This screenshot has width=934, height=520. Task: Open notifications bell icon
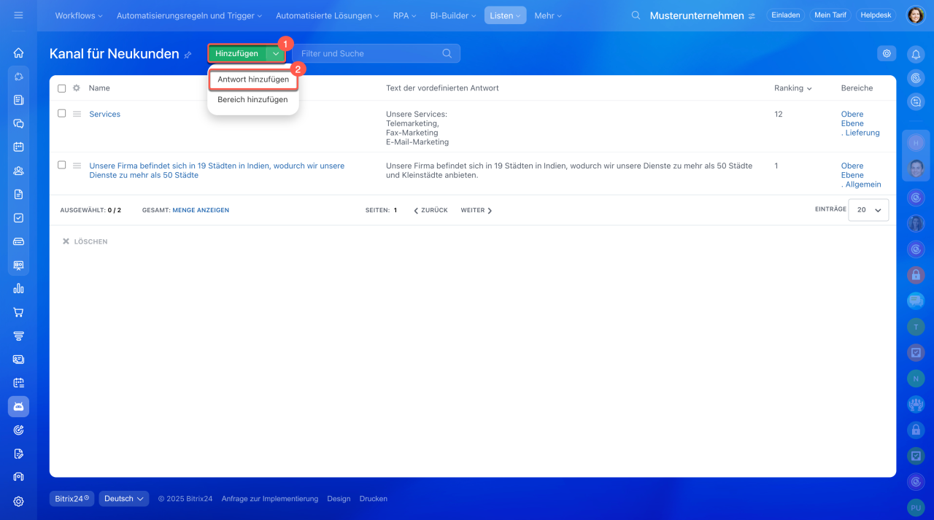tap(916, 54)
